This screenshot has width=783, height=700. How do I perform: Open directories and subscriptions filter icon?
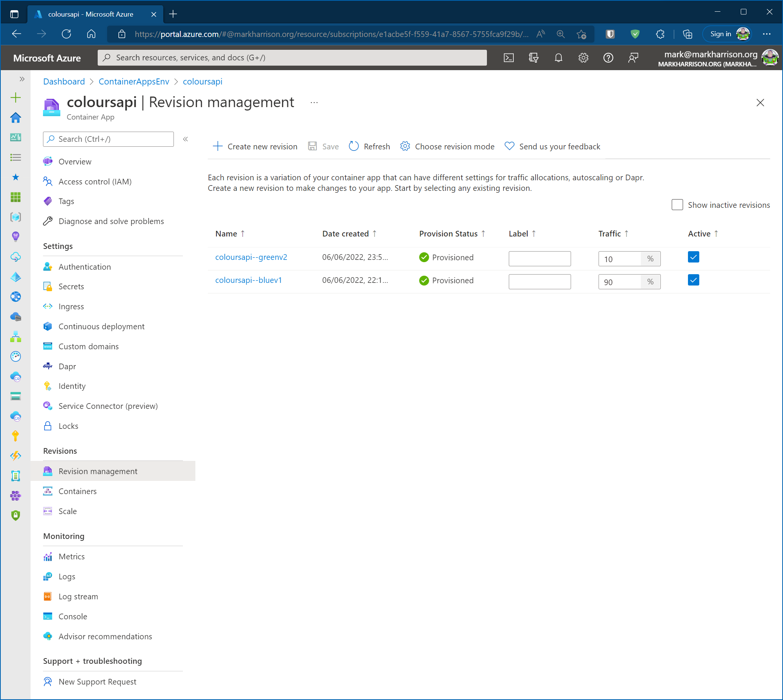tap(533, 58)
